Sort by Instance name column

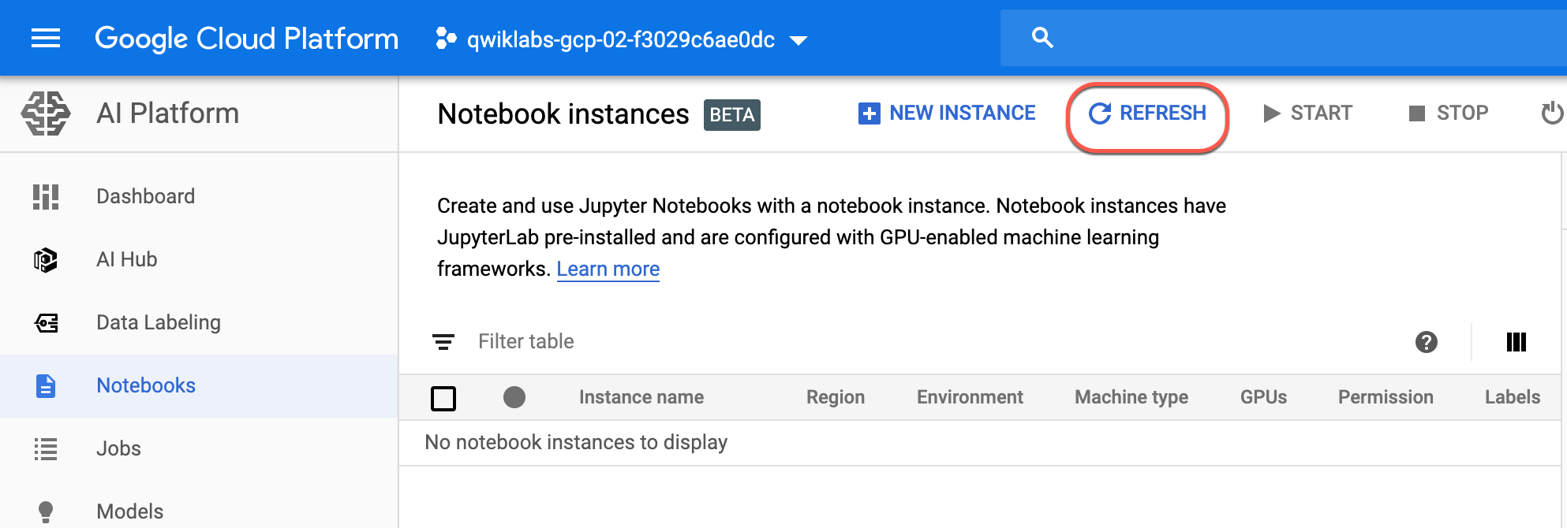641,397
